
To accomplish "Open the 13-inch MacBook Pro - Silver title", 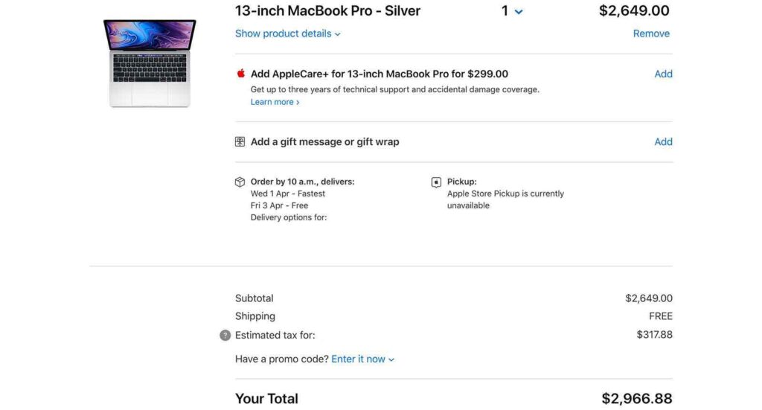I will click(x=327, y=11).
